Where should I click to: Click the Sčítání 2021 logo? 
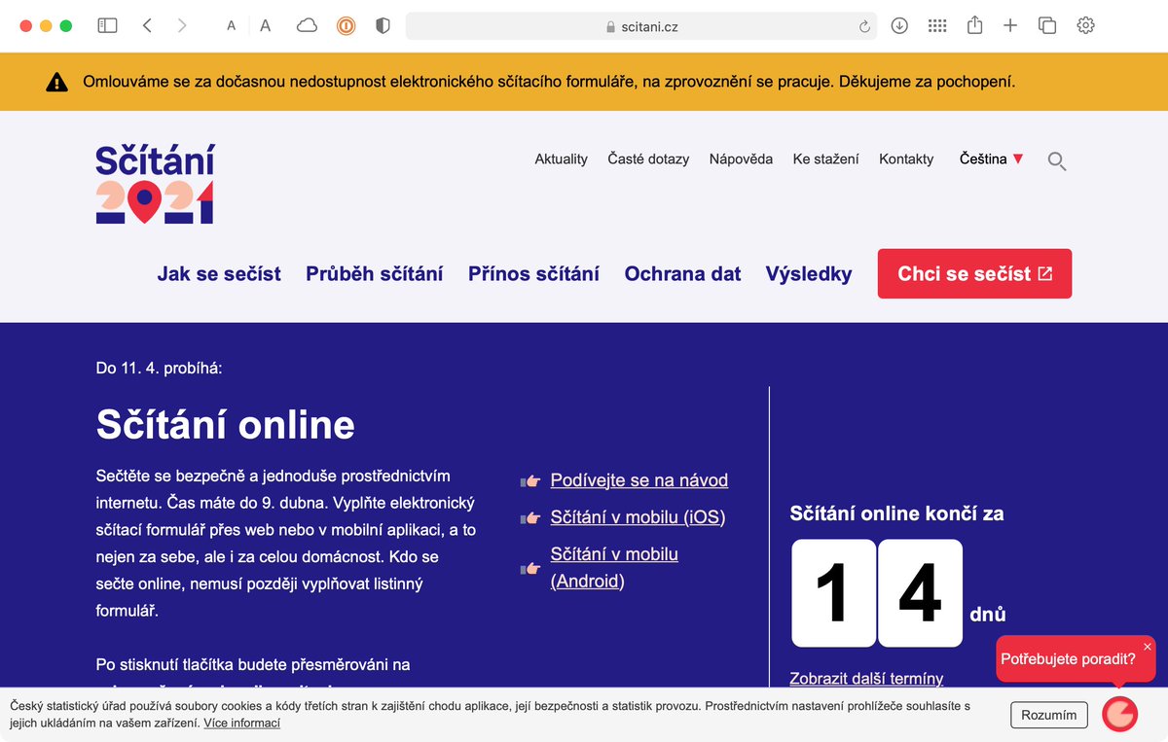(x=156, y=184)
